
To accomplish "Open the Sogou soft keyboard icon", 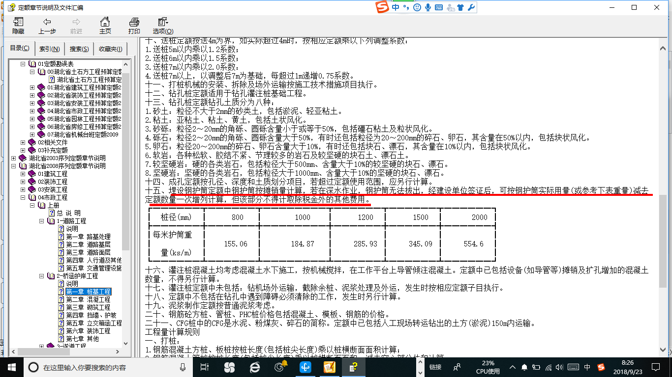I will (439, 7).
